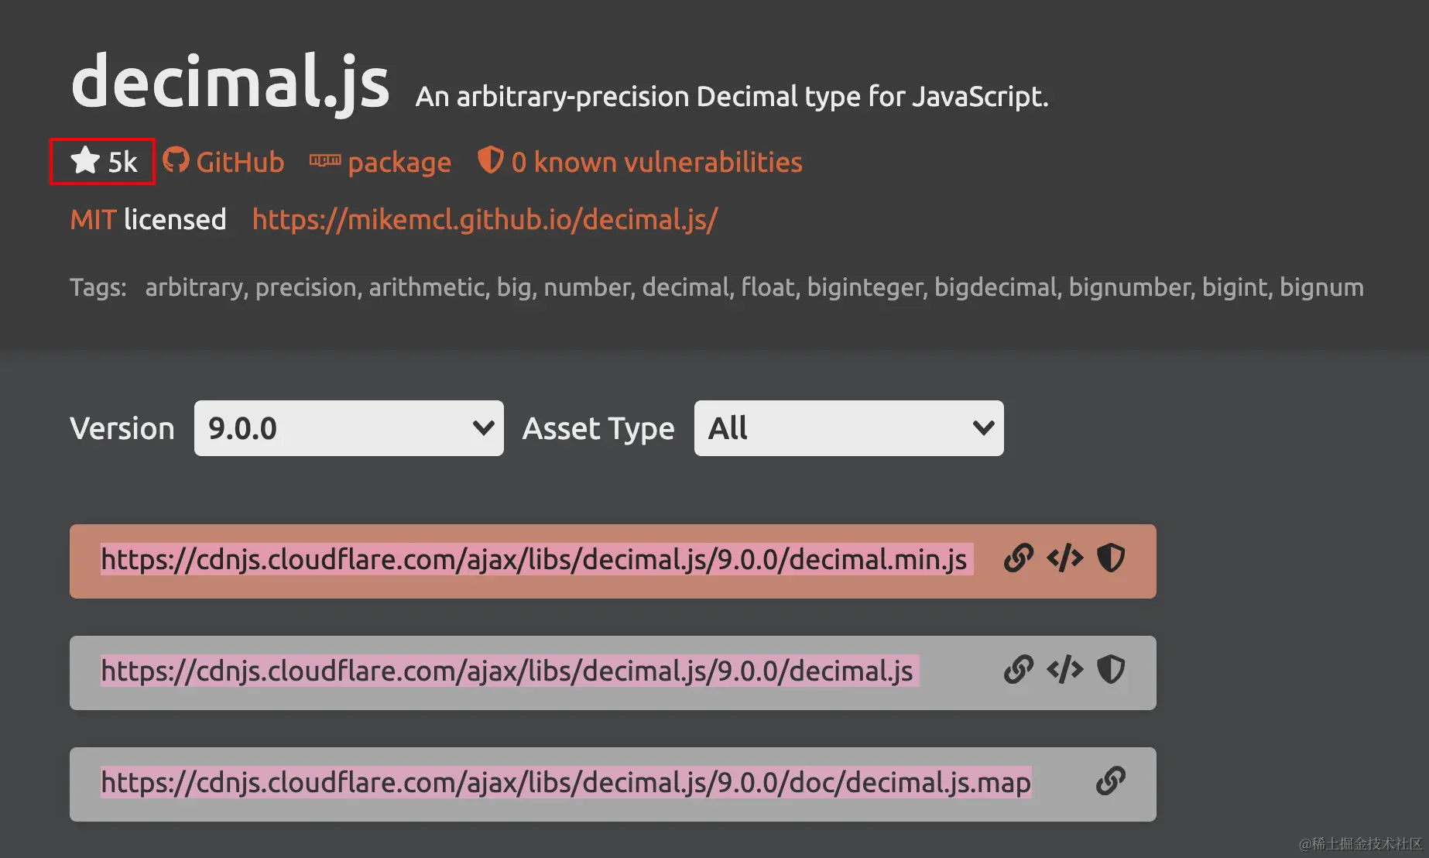Copy script tag icon for decimal.js row
This screenshot has width=1429, height=858.
pyautogui.click(x=1065, y=670)
